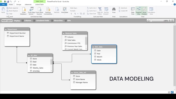The image size is (176, 99).
Task: Click Measure Table scrollbar
Action: click(86, 41)
